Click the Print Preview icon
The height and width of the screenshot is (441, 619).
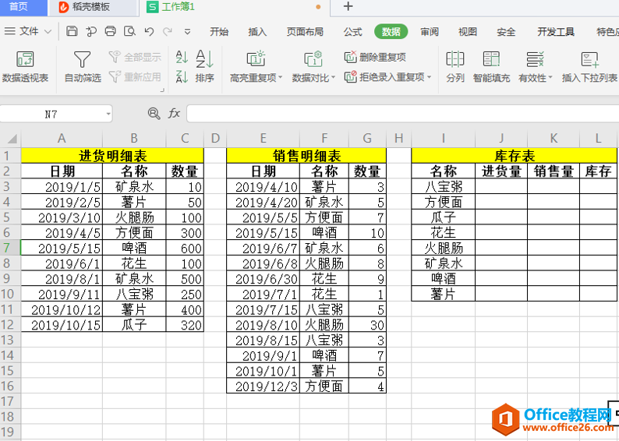pyautogui.click(x=129, y=31)
